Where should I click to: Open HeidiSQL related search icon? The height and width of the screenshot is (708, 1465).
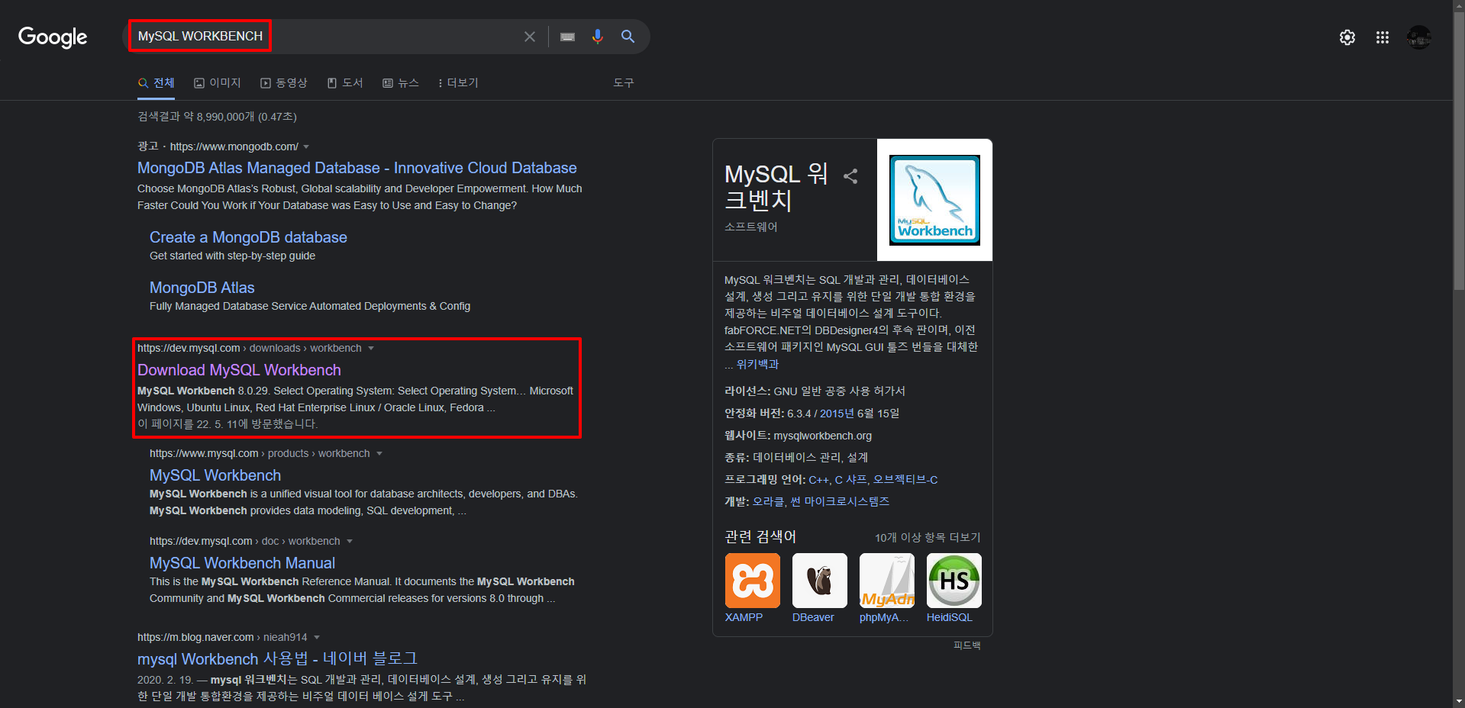(x=954, y=581)
